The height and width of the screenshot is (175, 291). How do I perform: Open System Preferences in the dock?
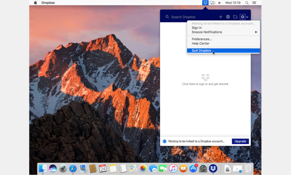[203, 169]
